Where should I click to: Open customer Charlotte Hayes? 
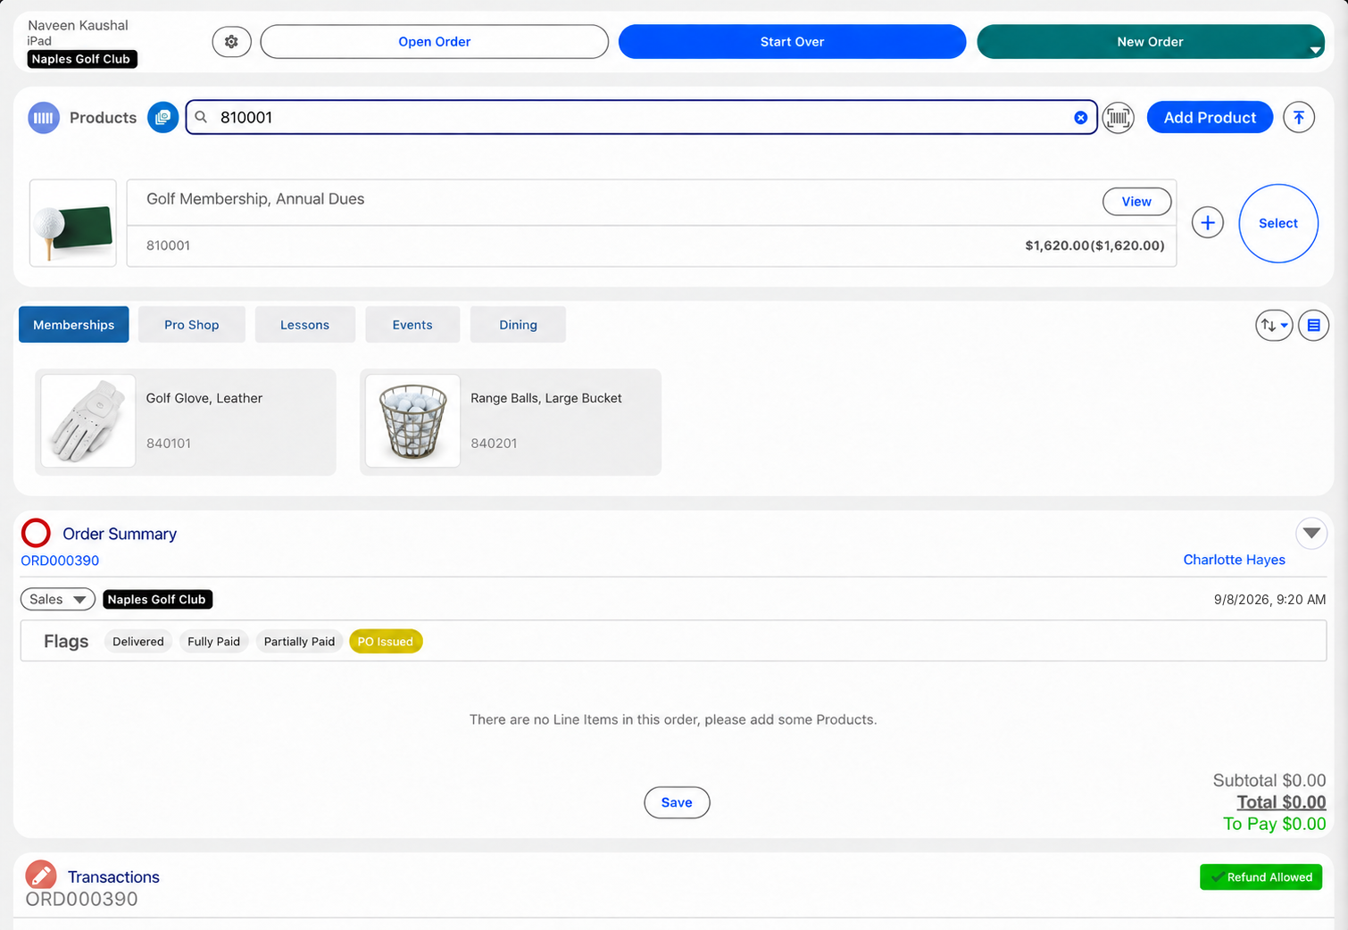(1234, 560)
